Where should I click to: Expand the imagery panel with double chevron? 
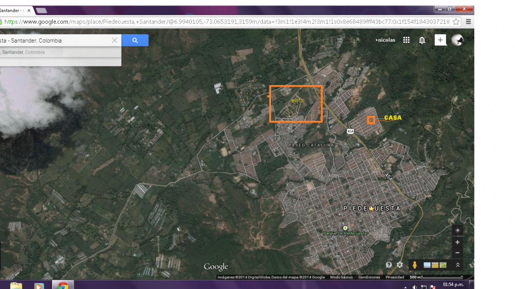pos(458,265)
